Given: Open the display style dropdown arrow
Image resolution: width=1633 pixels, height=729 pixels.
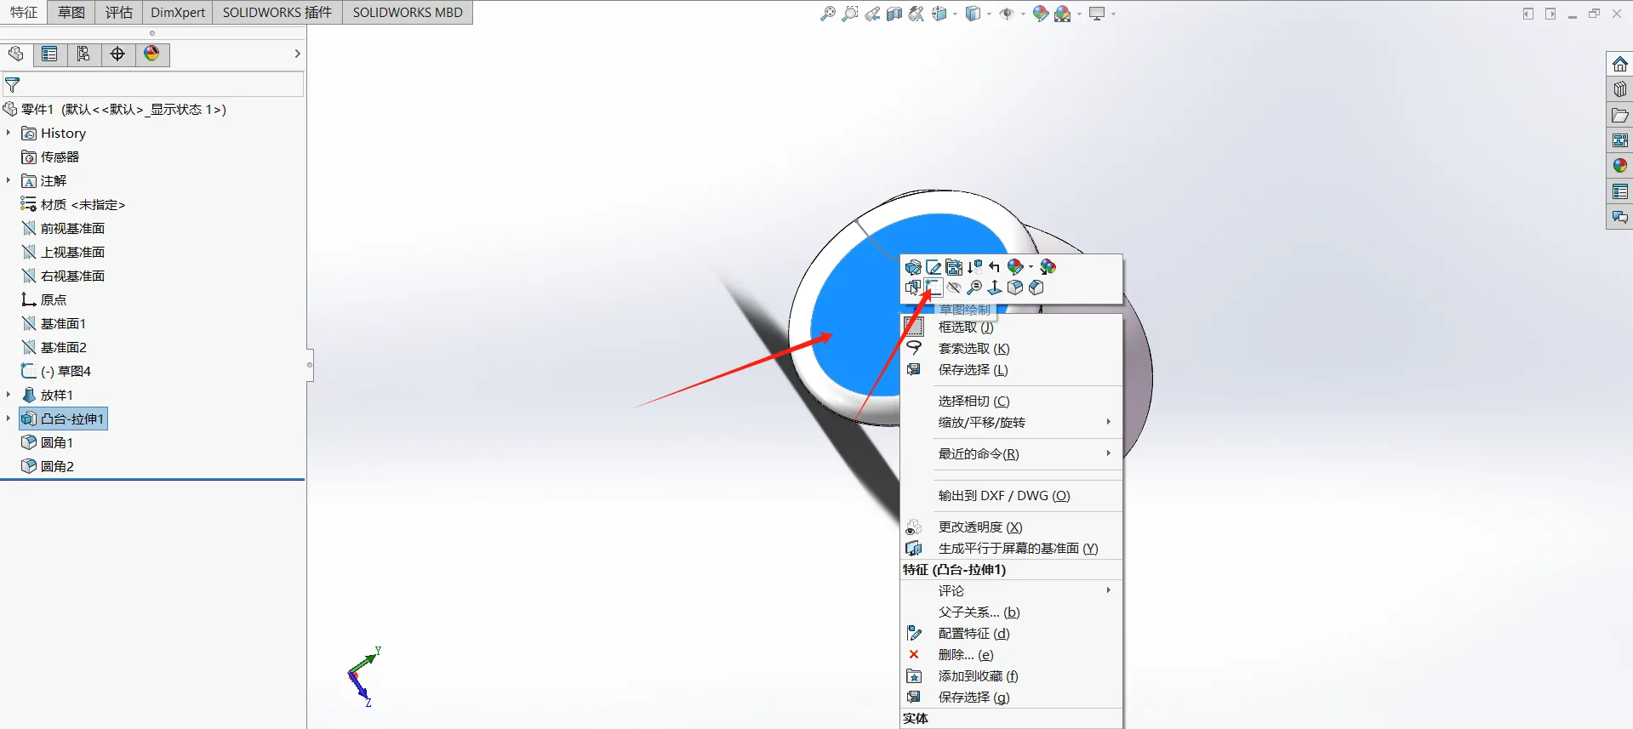Looking at the screenshot, I should [x=989, y=14].
